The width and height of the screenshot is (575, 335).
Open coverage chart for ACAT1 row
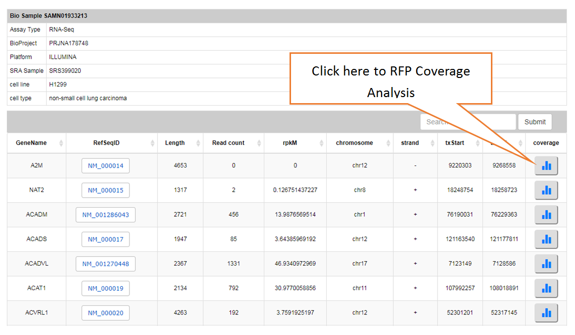[546, 288]
